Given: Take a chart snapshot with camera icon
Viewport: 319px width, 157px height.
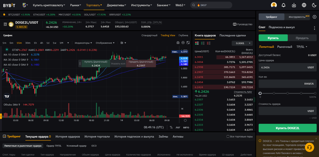Looking at the screenshot, I should [178, 43].
